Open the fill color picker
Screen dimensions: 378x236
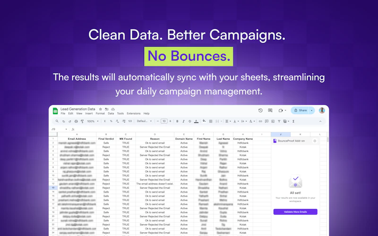pyautogui.click(x=204, y=121)
